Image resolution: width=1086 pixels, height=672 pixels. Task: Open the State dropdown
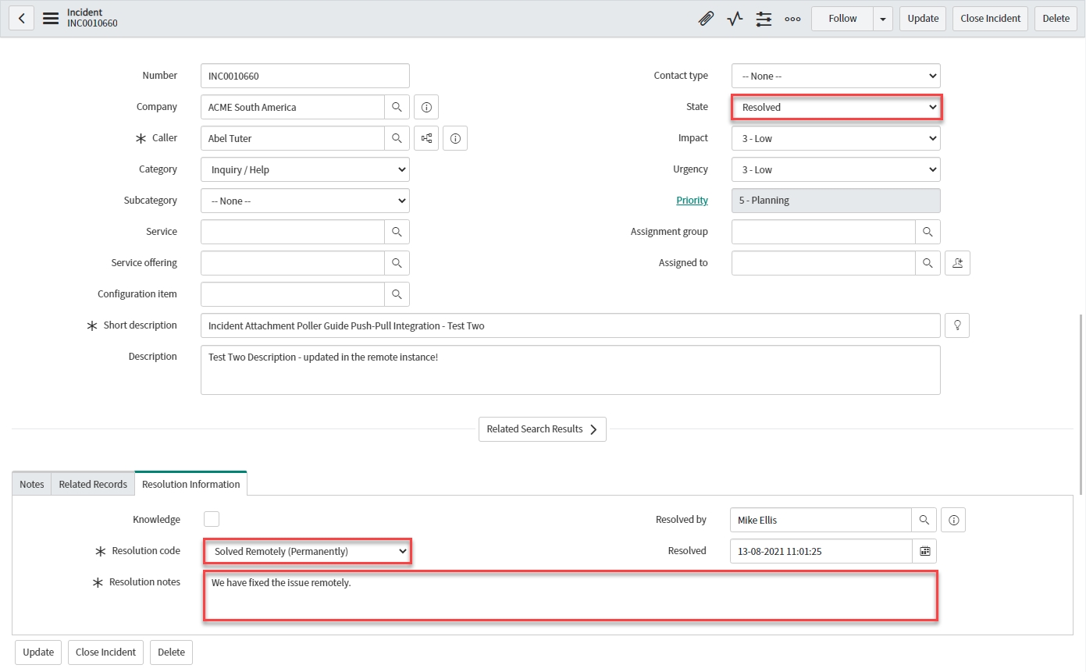[x=836, y=107]
